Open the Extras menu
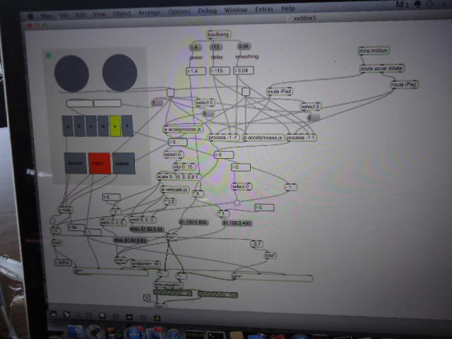This screenshot has width=452, height=339. [x=264, y=9]
